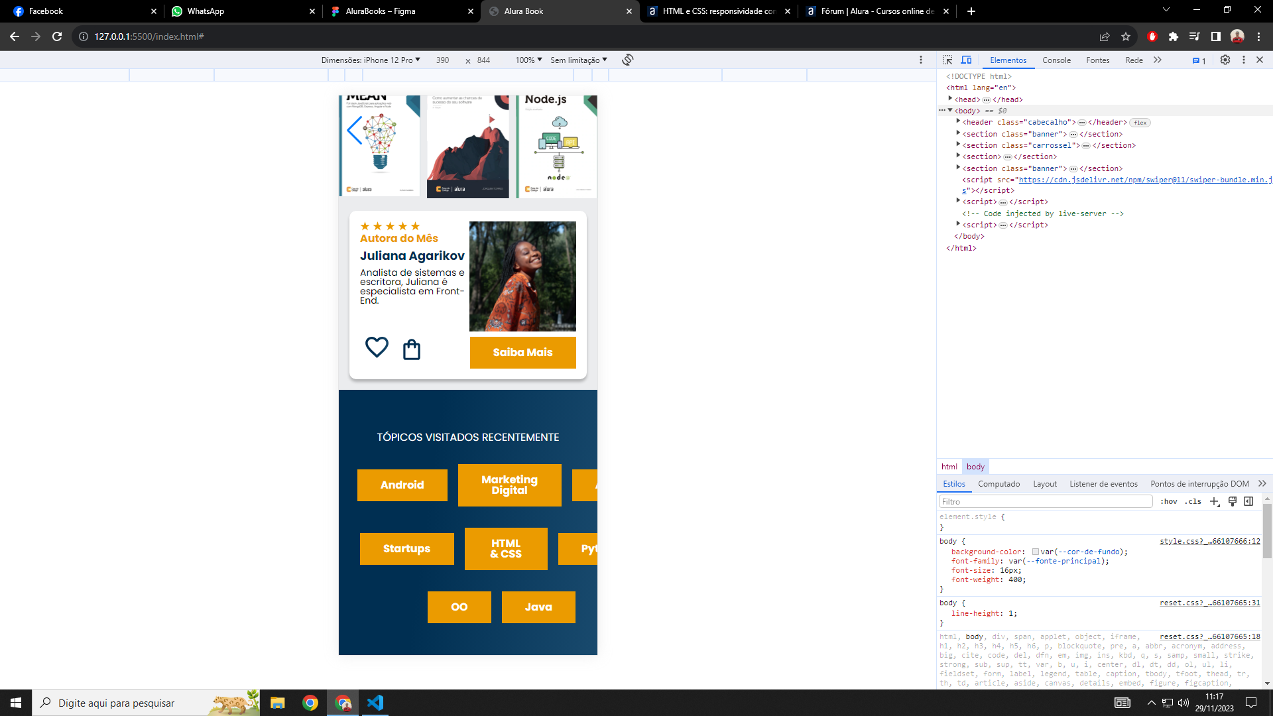This screenshot has width=1273, height=716.
Task: Toggle the :hov element state panel
Action: click(x=1169, y=501)
